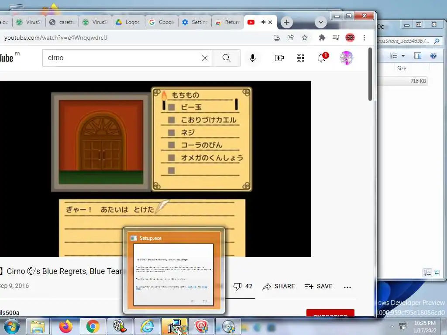447x335 pixels.
Task: Click the address bar URL youtube.com/watch
Action: coord(56,38)
